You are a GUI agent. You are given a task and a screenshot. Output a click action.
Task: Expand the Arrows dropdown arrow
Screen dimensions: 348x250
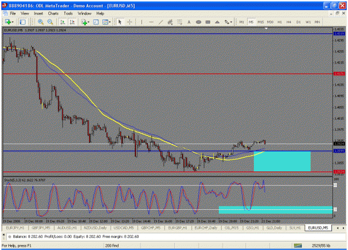pyautogui.click(x=231, y=22)
